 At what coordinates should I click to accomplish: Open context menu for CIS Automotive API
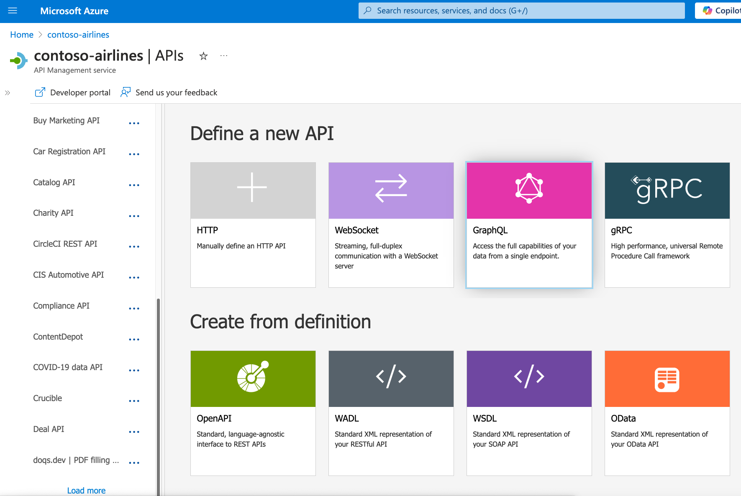(x=134, y=278)
